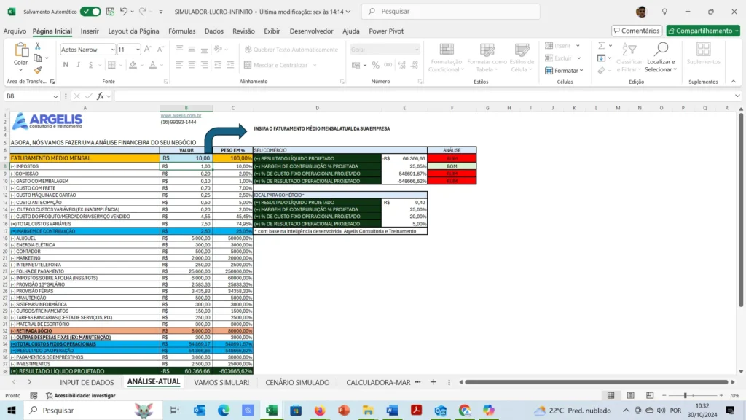The image size is (746, 420).
Task: Click the Windows Start button
Action: click(12, 410)
